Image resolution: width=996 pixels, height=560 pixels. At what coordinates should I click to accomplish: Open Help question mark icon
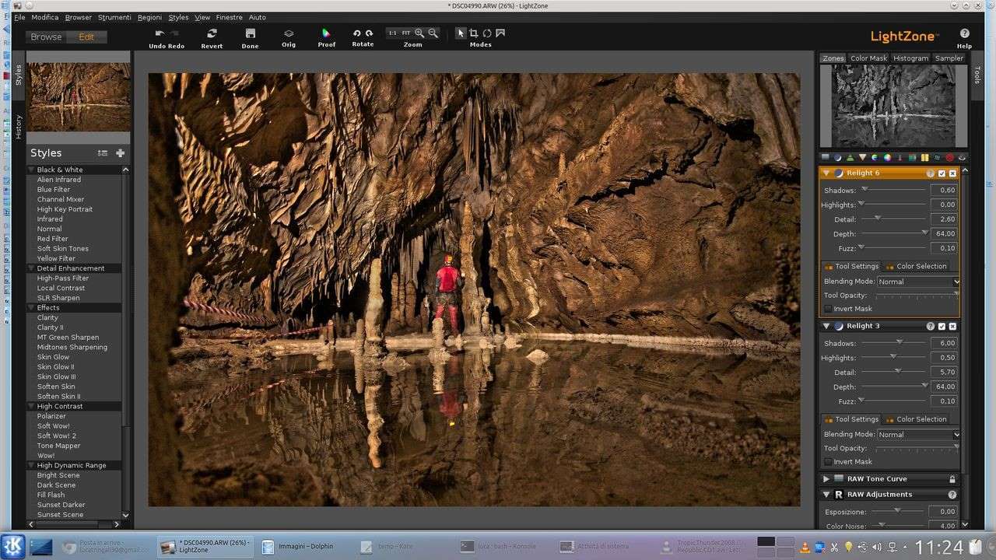(x=964, y=33)
